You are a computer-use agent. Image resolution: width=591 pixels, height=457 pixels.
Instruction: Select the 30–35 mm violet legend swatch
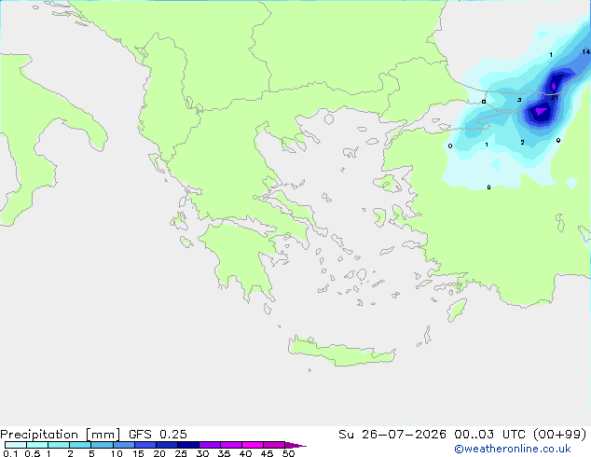[x=210, y=445]
